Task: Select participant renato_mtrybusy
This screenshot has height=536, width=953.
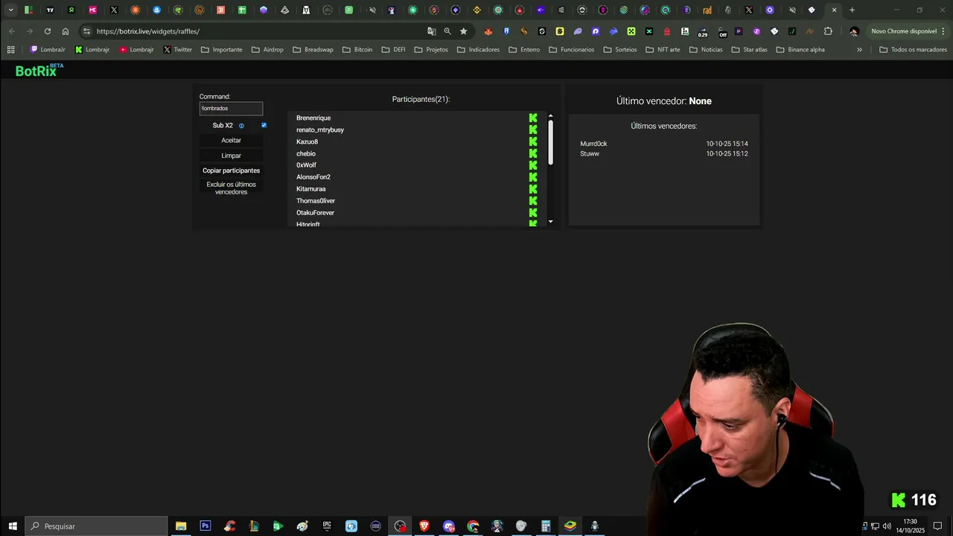Action: point(320,130)
